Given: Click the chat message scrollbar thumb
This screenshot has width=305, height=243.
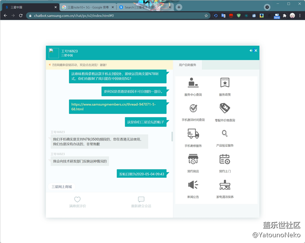Looking at the screenshot, I should [172, 137].
